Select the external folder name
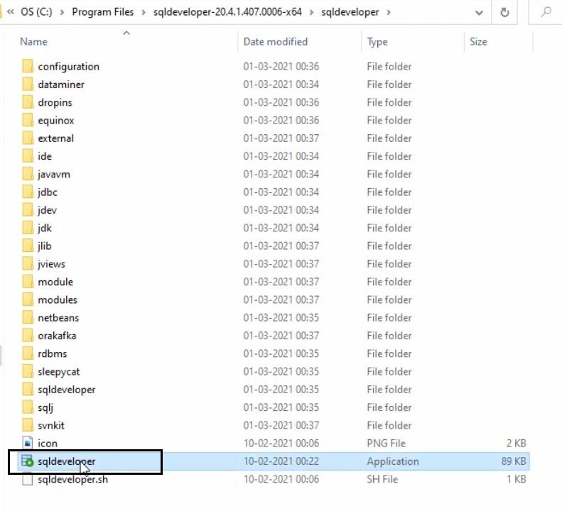Image resolution: width=562 pixels, height=511 pixels. click(55, 138)
